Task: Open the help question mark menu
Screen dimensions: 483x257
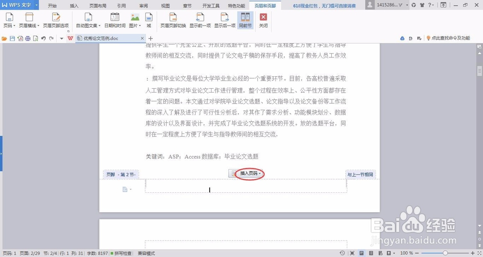Action: tap(431, 5)
